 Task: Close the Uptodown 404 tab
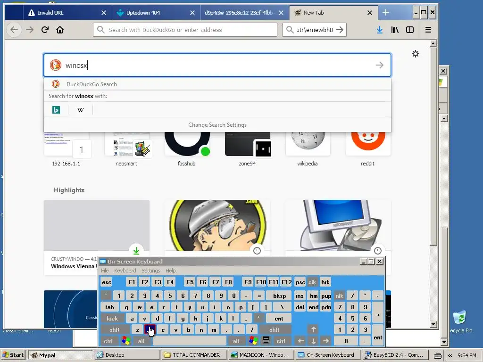[x=192, y=13]
